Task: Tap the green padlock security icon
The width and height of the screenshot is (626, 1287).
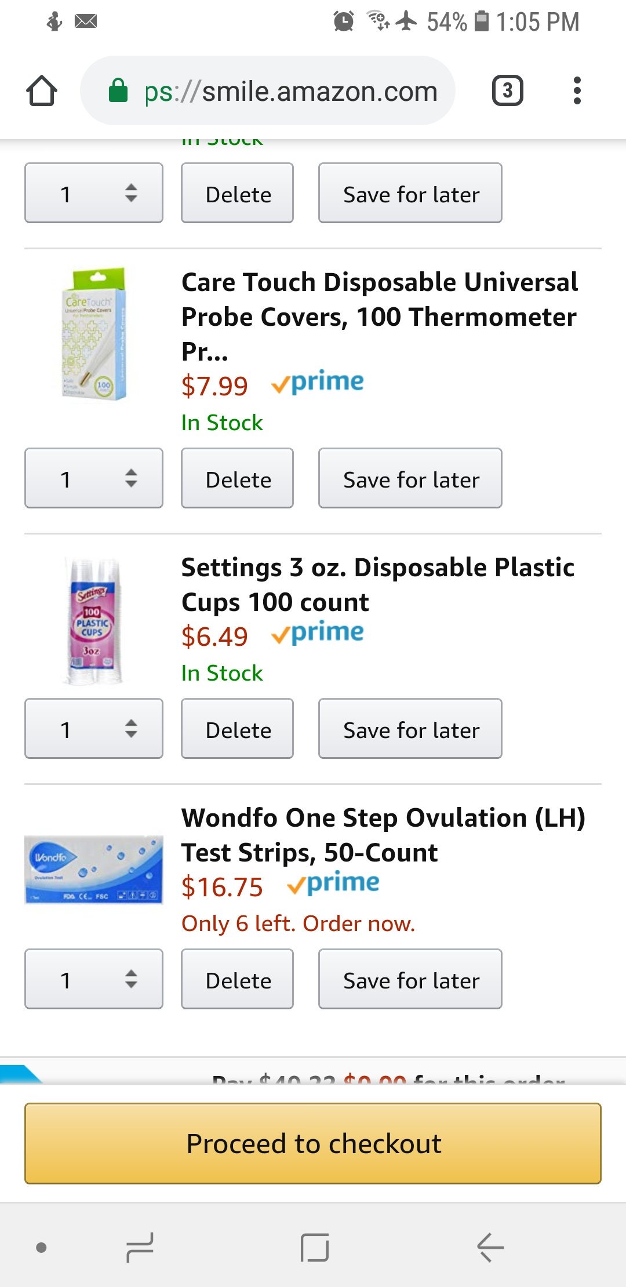Action: pos(118,91)
